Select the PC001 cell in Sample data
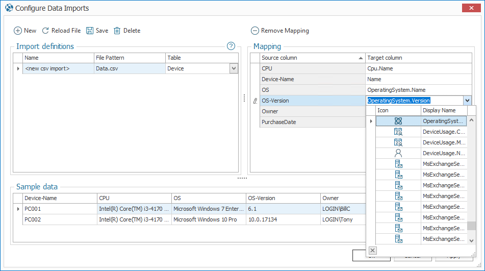This screenshot has width=485, height=271. click(60, 209)
